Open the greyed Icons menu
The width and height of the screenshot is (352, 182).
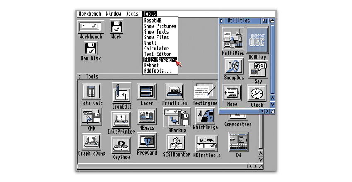[x=132, y=14]
